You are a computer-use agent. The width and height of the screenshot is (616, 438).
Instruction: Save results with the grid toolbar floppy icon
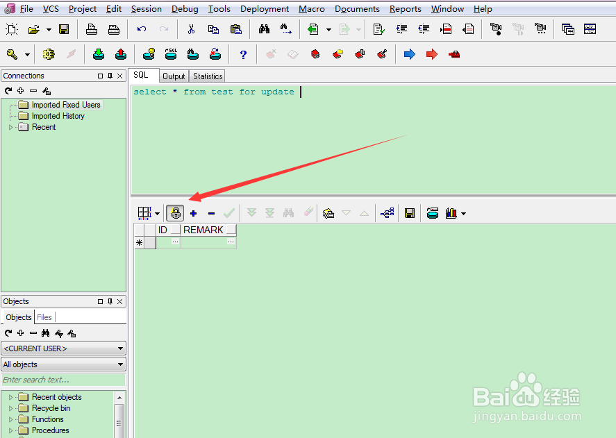click(410, 213)
